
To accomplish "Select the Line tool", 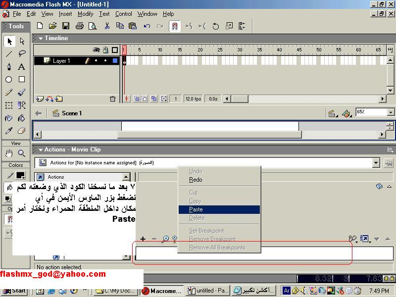I will coord(9,54).
